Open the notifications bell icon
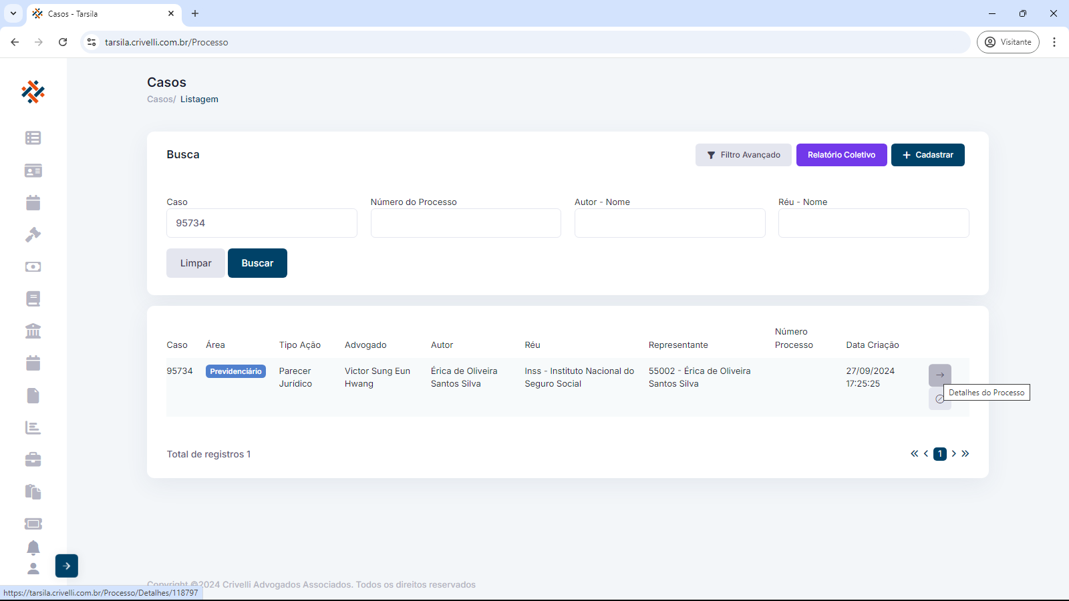 coord(33,548)
